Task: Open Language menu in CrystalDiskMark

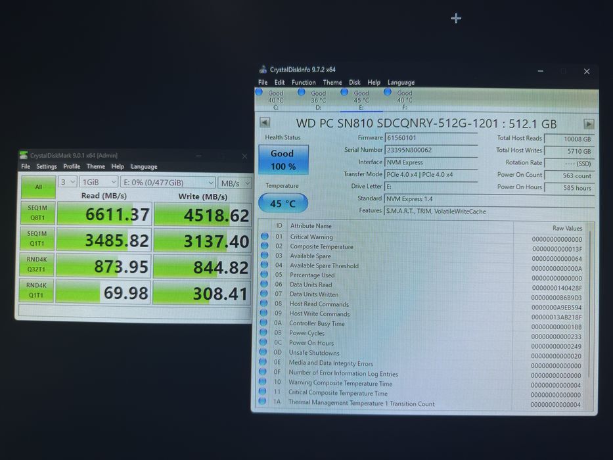Action: point(144,167)
